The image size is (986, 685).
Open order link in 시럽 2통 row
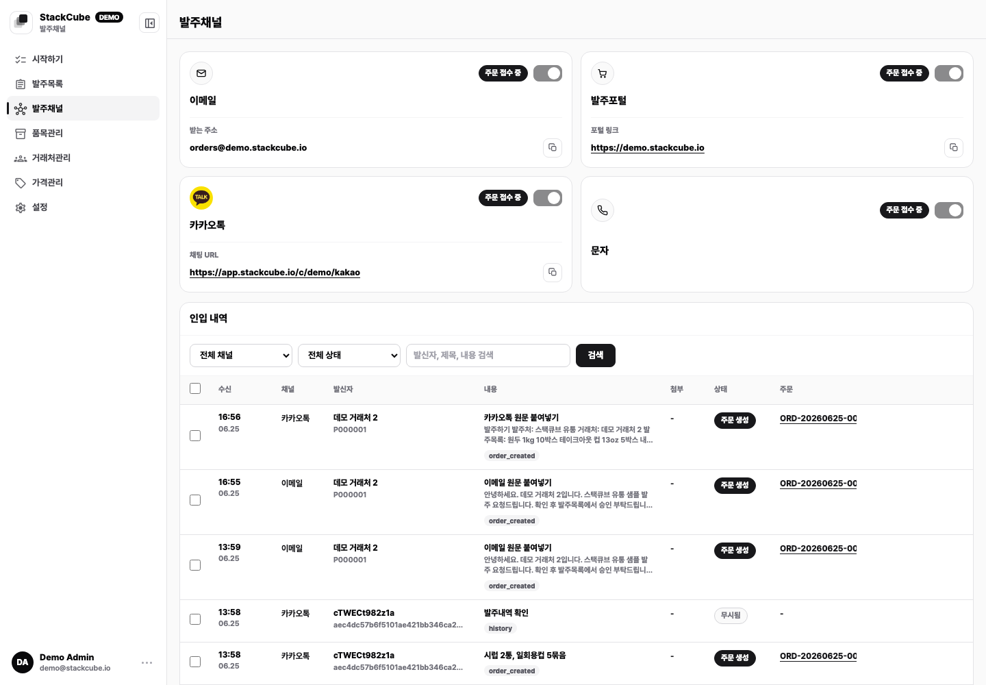tap(818, 656)
